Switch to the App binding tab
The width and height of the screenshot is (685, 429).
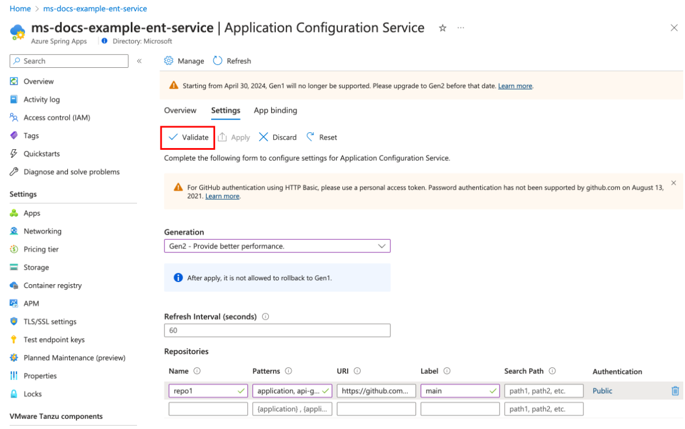(275, 111)
